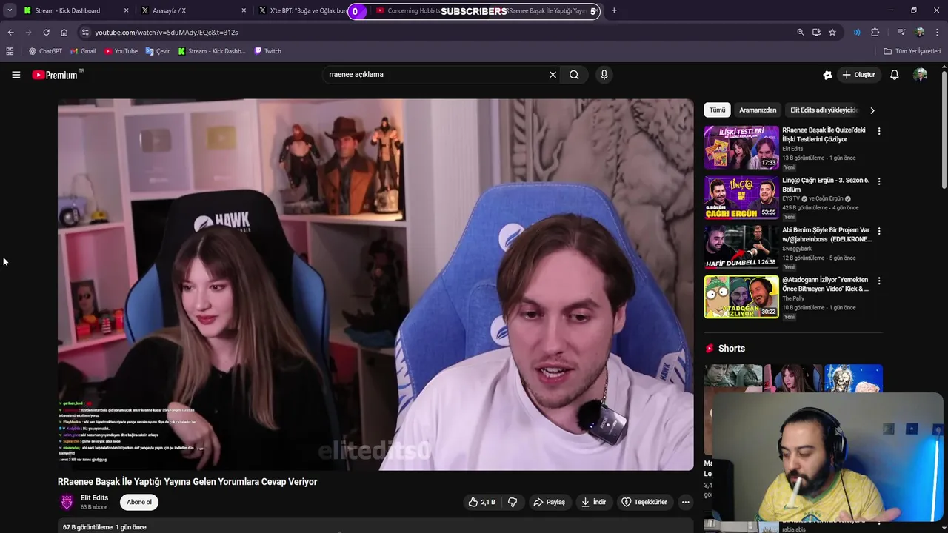Go to the browser home page icon

[x=64, y=33]
